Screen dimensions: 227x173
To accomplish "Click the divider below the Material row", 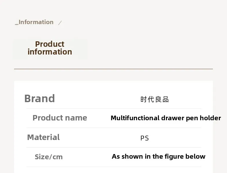I will click(113, 147).
